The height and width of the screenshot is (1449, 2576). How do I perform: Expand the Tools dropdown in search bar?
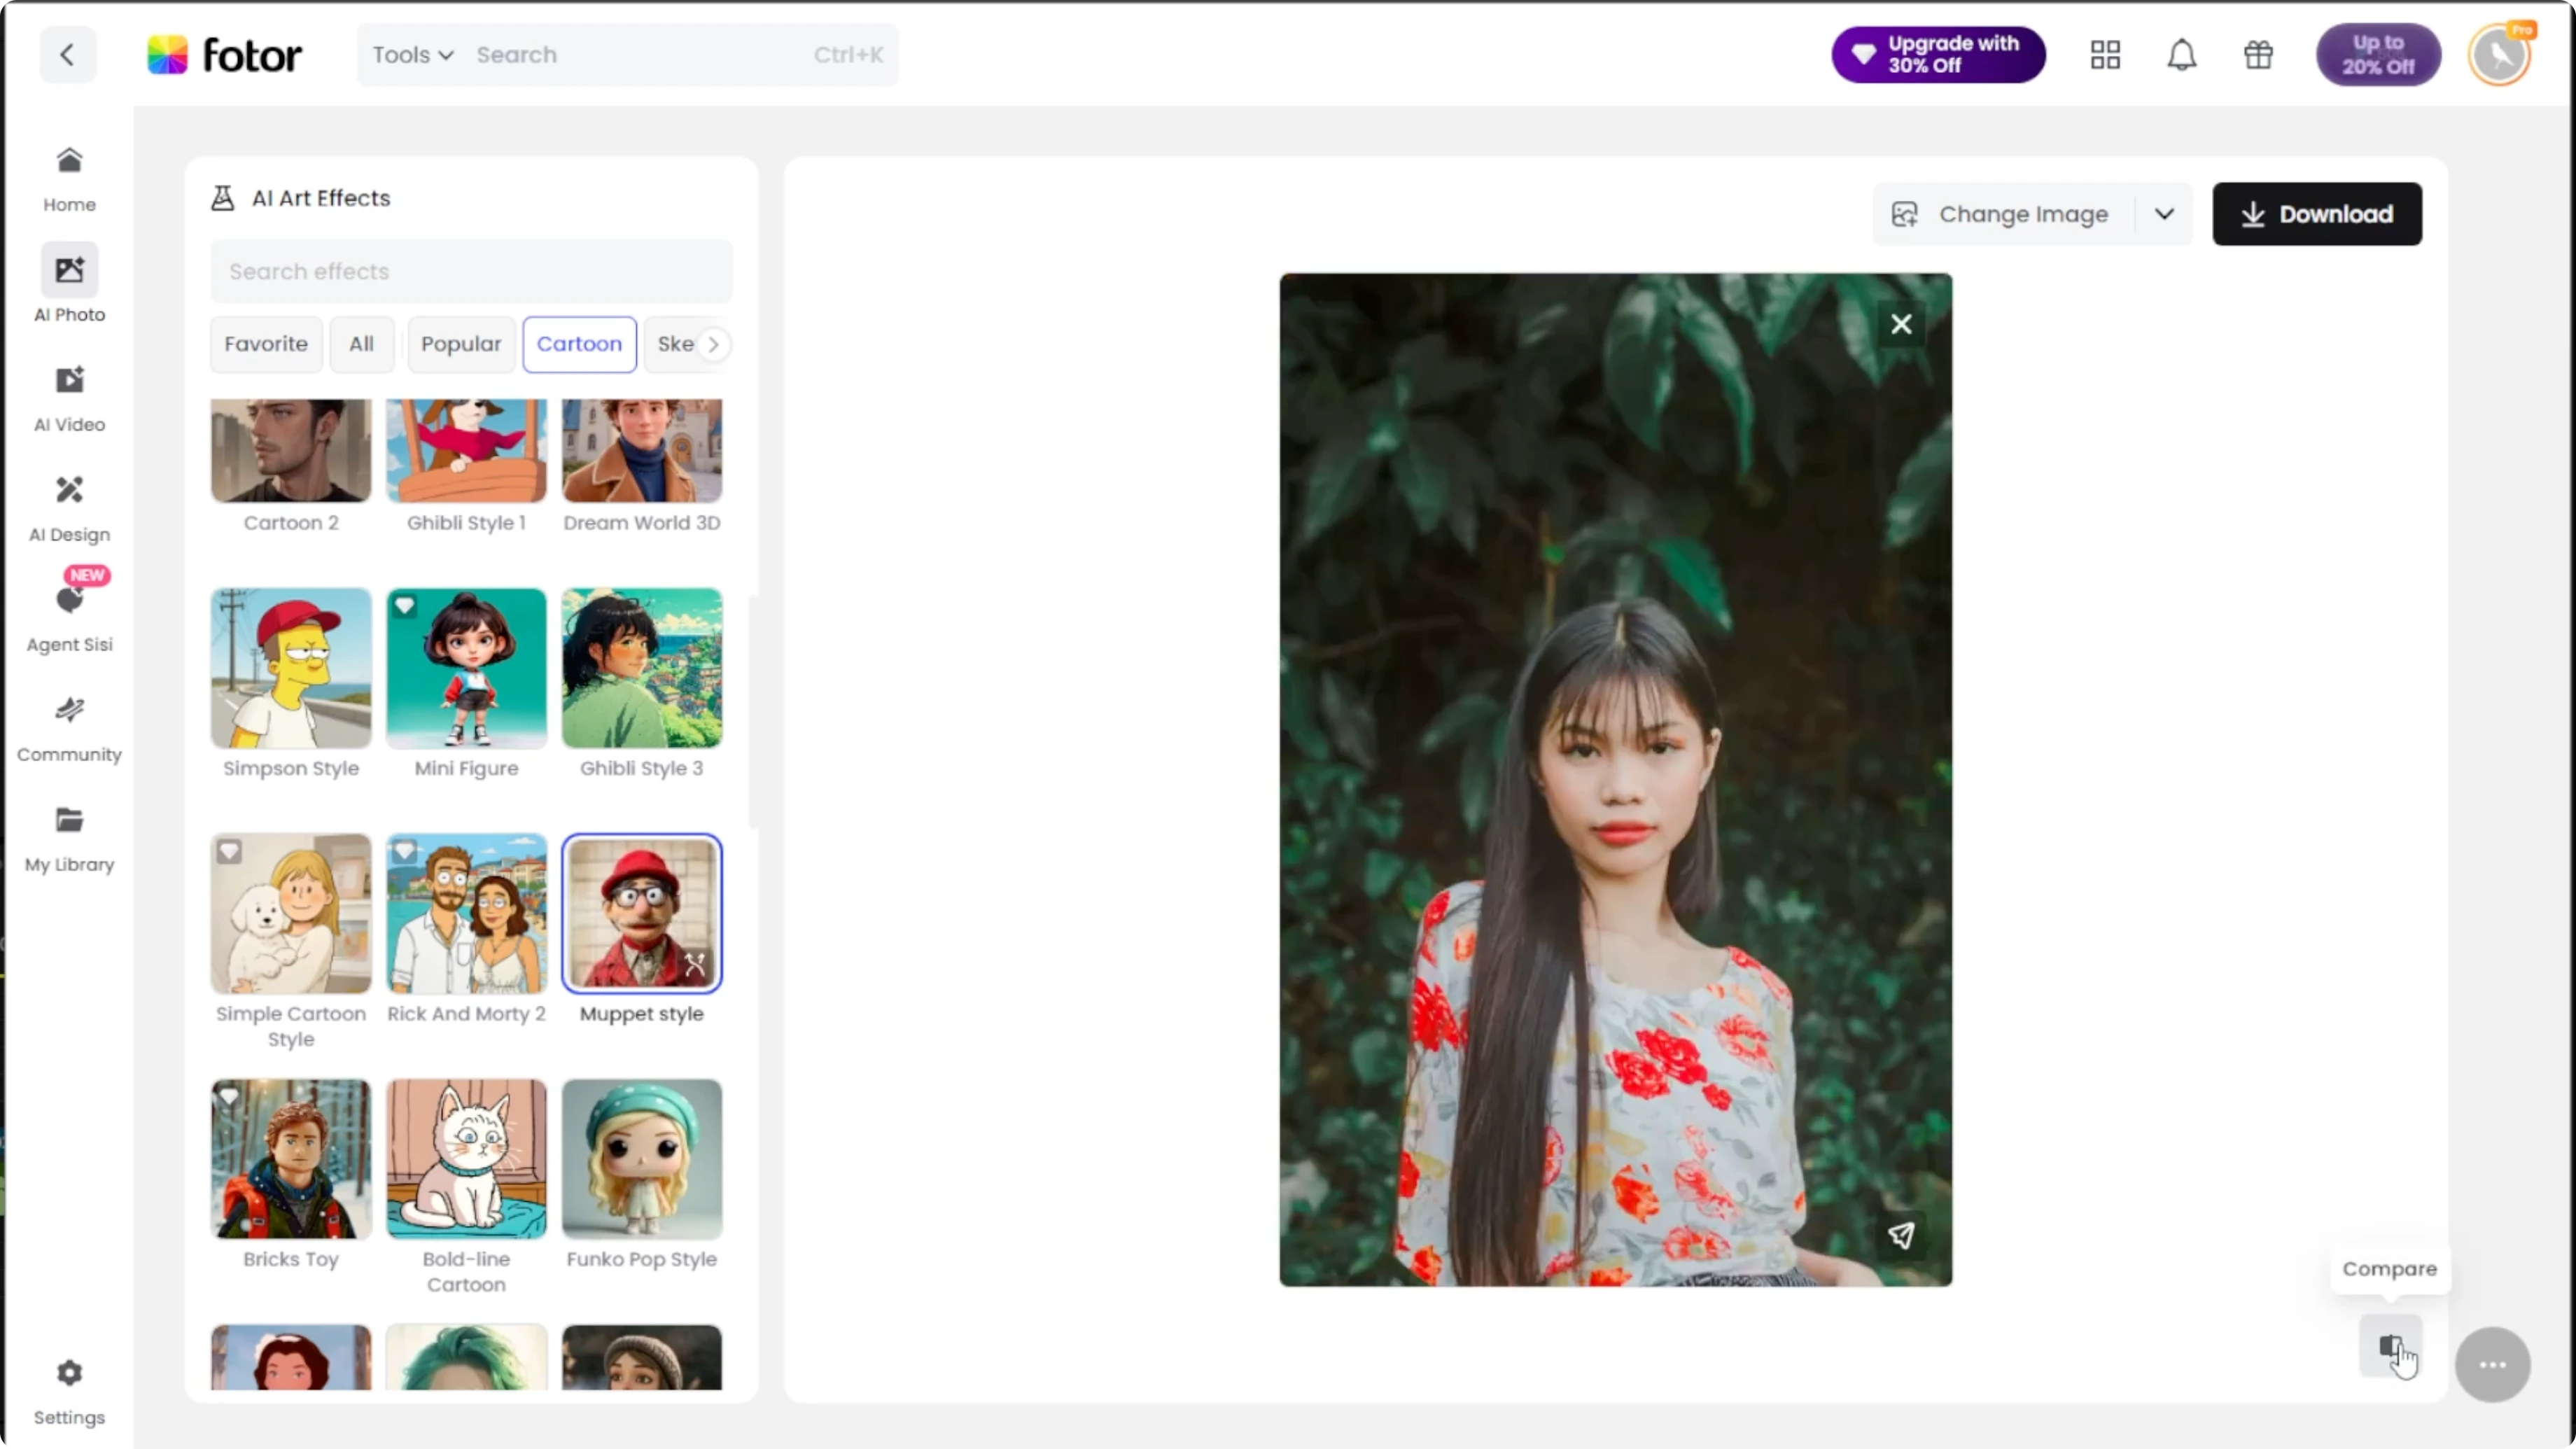(412, 54)
